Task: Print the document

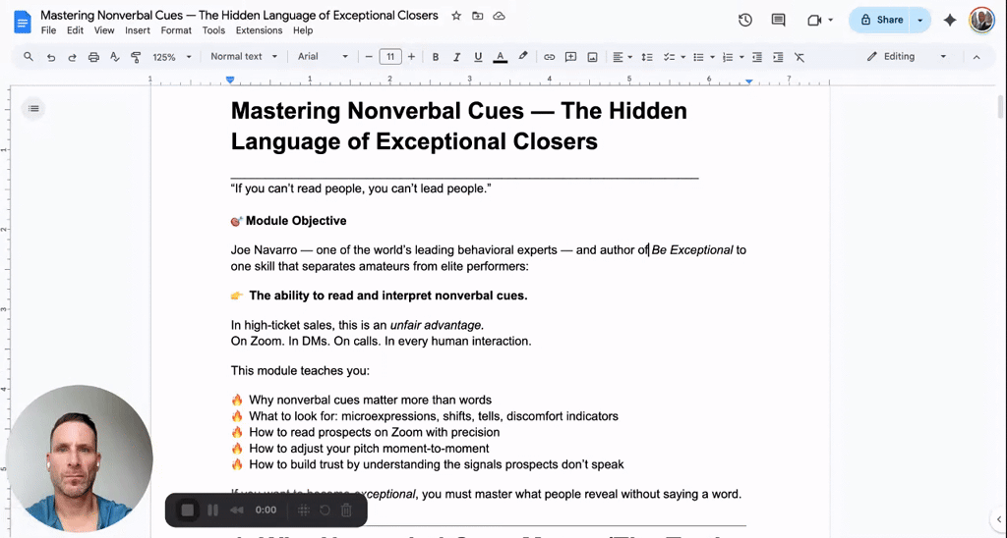Action: (93, 57)
